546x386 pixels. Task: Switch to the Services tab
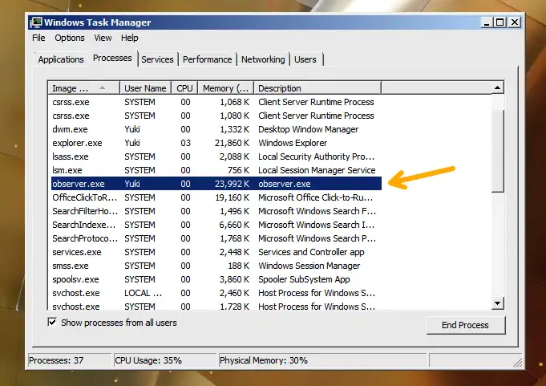point(157,59)
